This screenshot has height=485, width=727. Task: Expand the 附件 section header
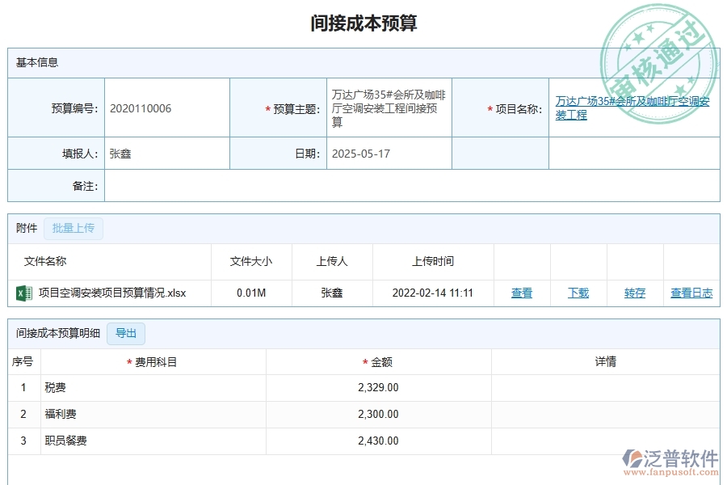tap(25, 228)
